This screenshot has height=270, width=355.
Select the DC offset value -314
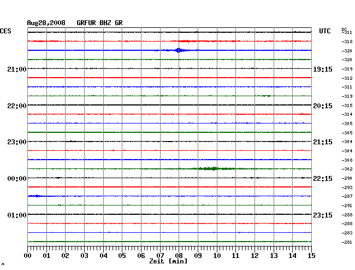347,114
